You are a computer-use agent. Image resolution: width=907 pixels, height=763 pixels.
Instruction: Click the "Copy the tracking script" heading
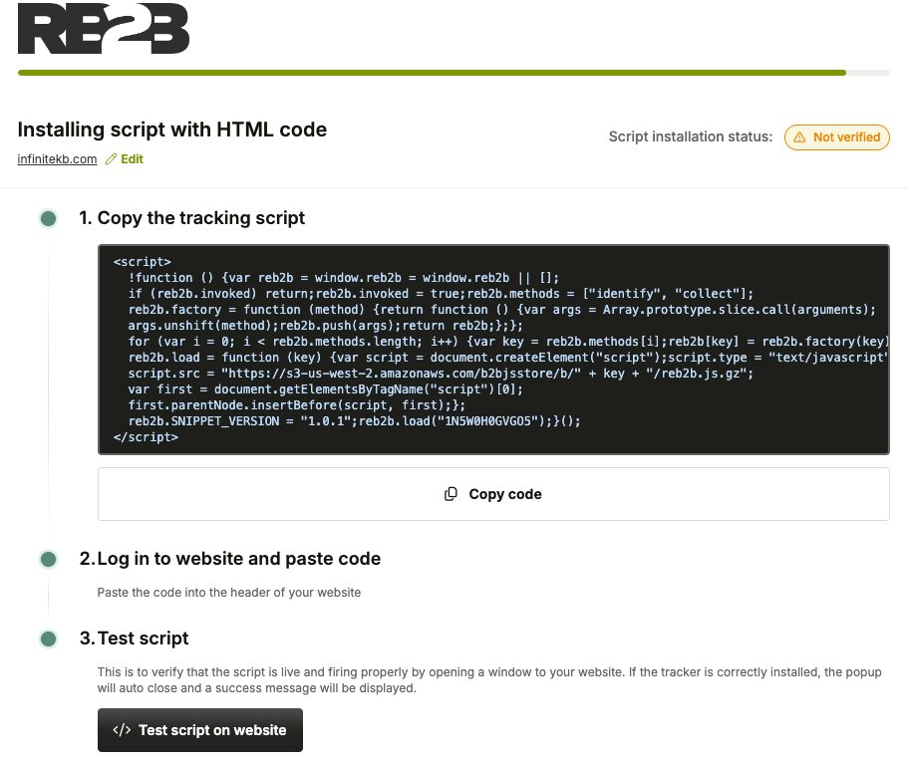(200, 218)
